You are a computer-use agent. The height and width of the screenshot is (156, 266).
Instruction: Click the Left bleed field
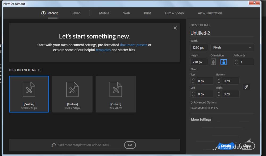pos(205,94)
